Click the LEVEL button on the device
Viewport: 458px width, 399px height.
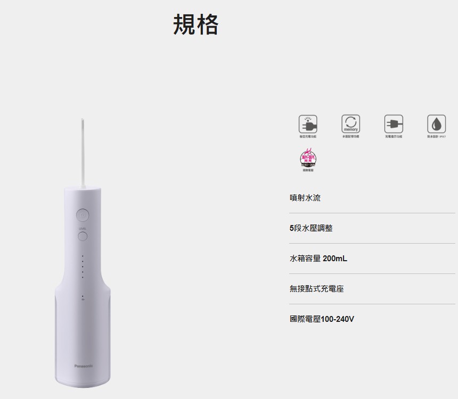(83, 236)
